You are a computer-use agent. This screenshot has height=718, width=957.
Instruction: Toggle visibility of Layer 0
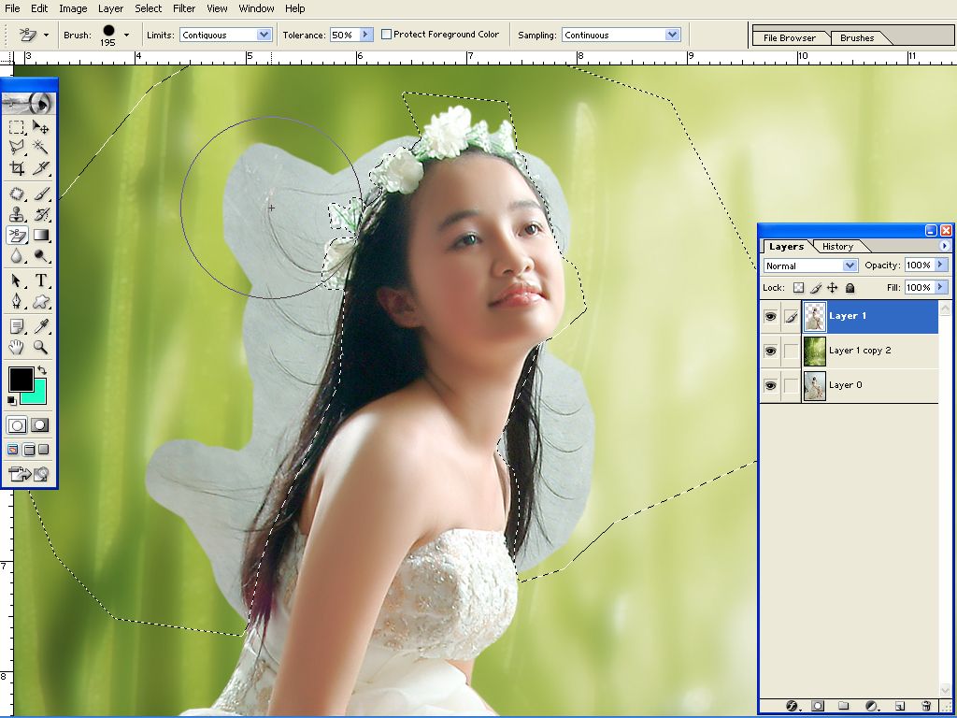click(770, 385)
